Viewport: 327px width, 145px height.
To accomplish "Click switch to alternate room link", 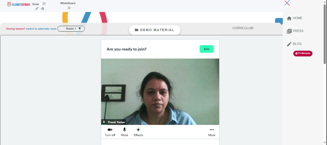I will 41,29.
